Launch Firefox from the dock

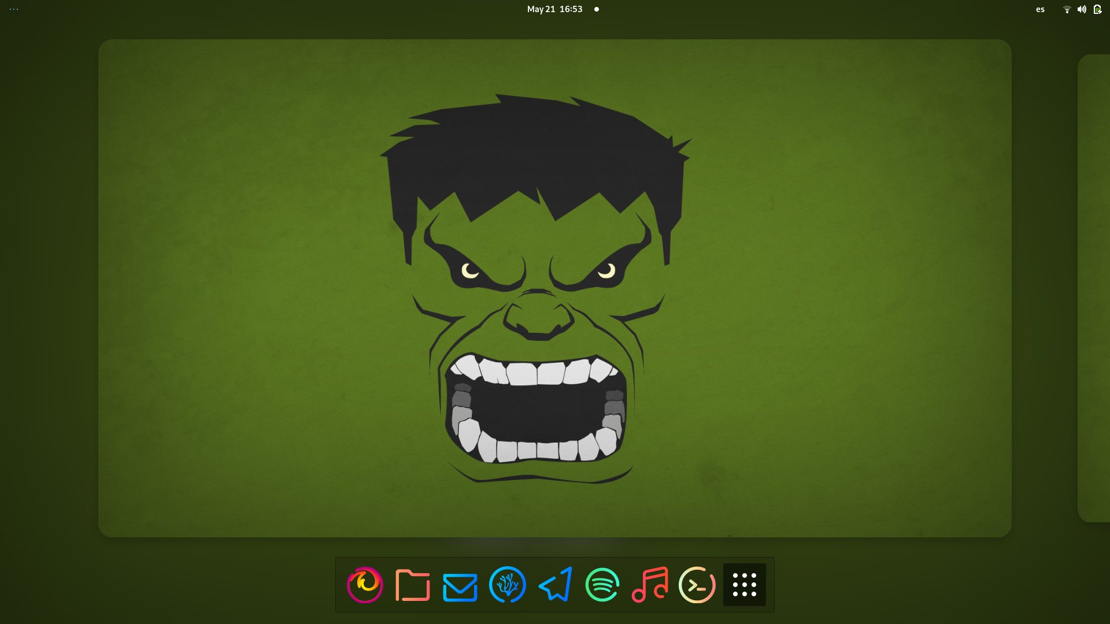click(365, 585)
